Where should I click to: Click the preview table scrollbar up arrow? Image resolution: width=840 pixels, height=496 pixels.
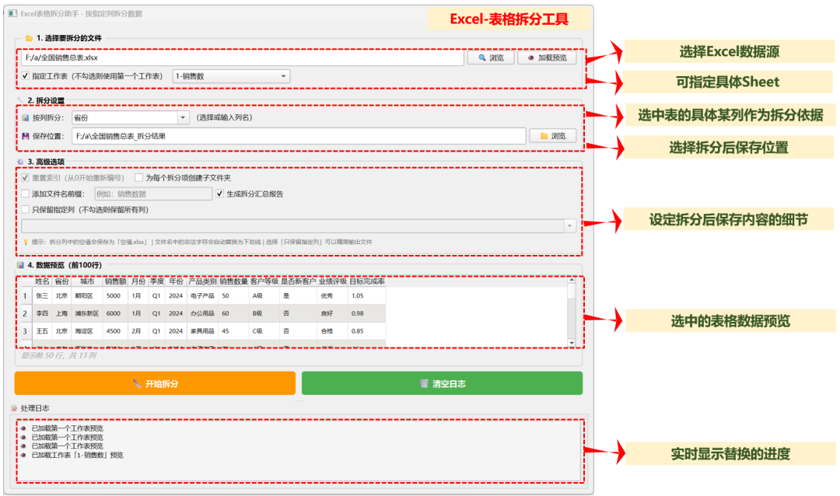point(572,280)
